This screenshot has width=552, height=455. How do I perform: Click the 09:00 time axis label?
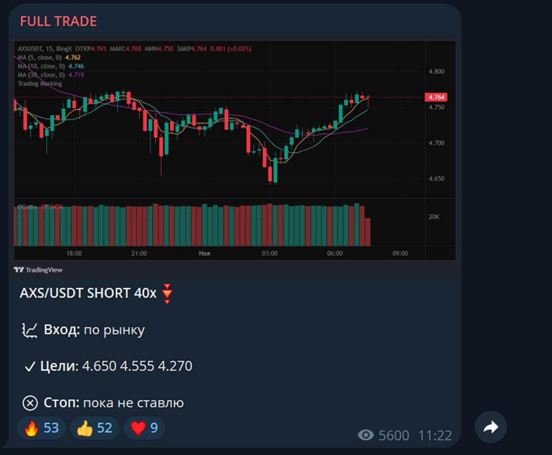pos(400,254)
